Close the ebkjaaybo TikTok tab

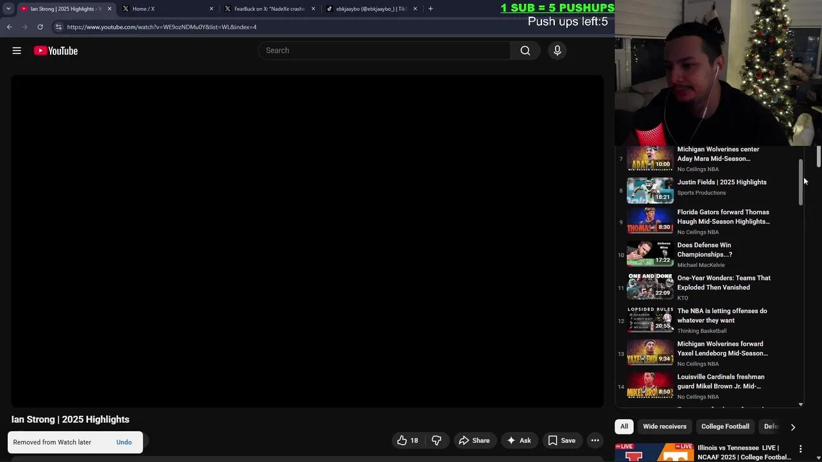(x=415, y=9)
